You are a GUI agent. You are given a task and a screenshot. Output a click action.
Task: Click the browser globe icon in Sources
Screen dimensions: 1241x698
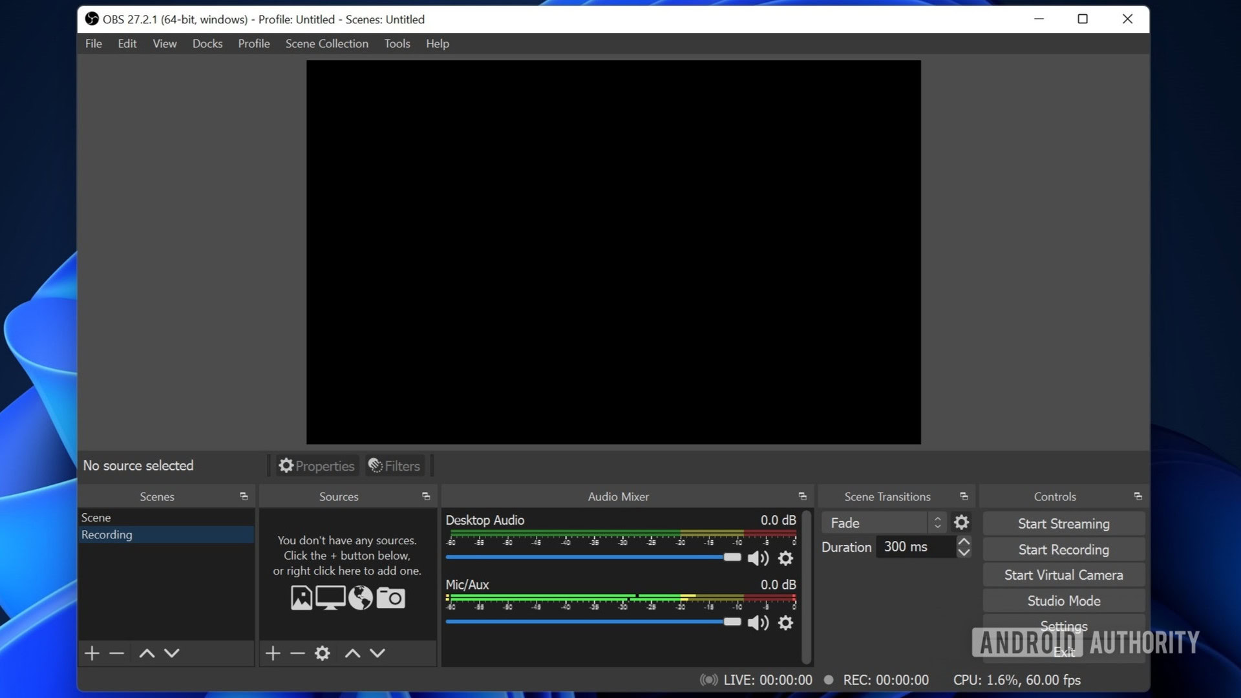(361, 598)
